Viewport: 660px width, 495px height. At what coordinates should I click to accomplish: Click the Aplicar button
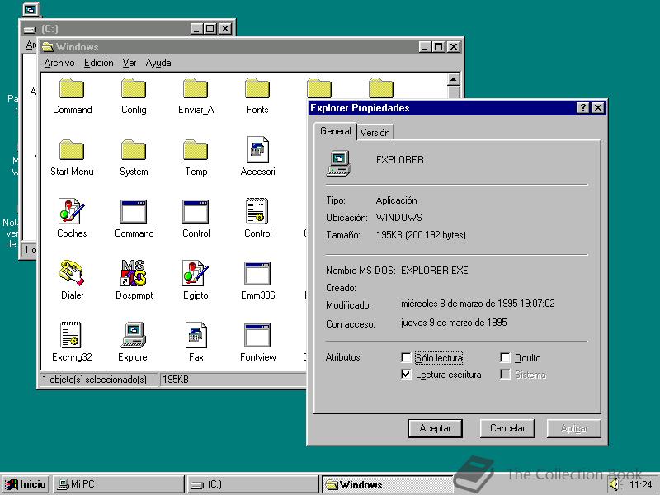574,428
